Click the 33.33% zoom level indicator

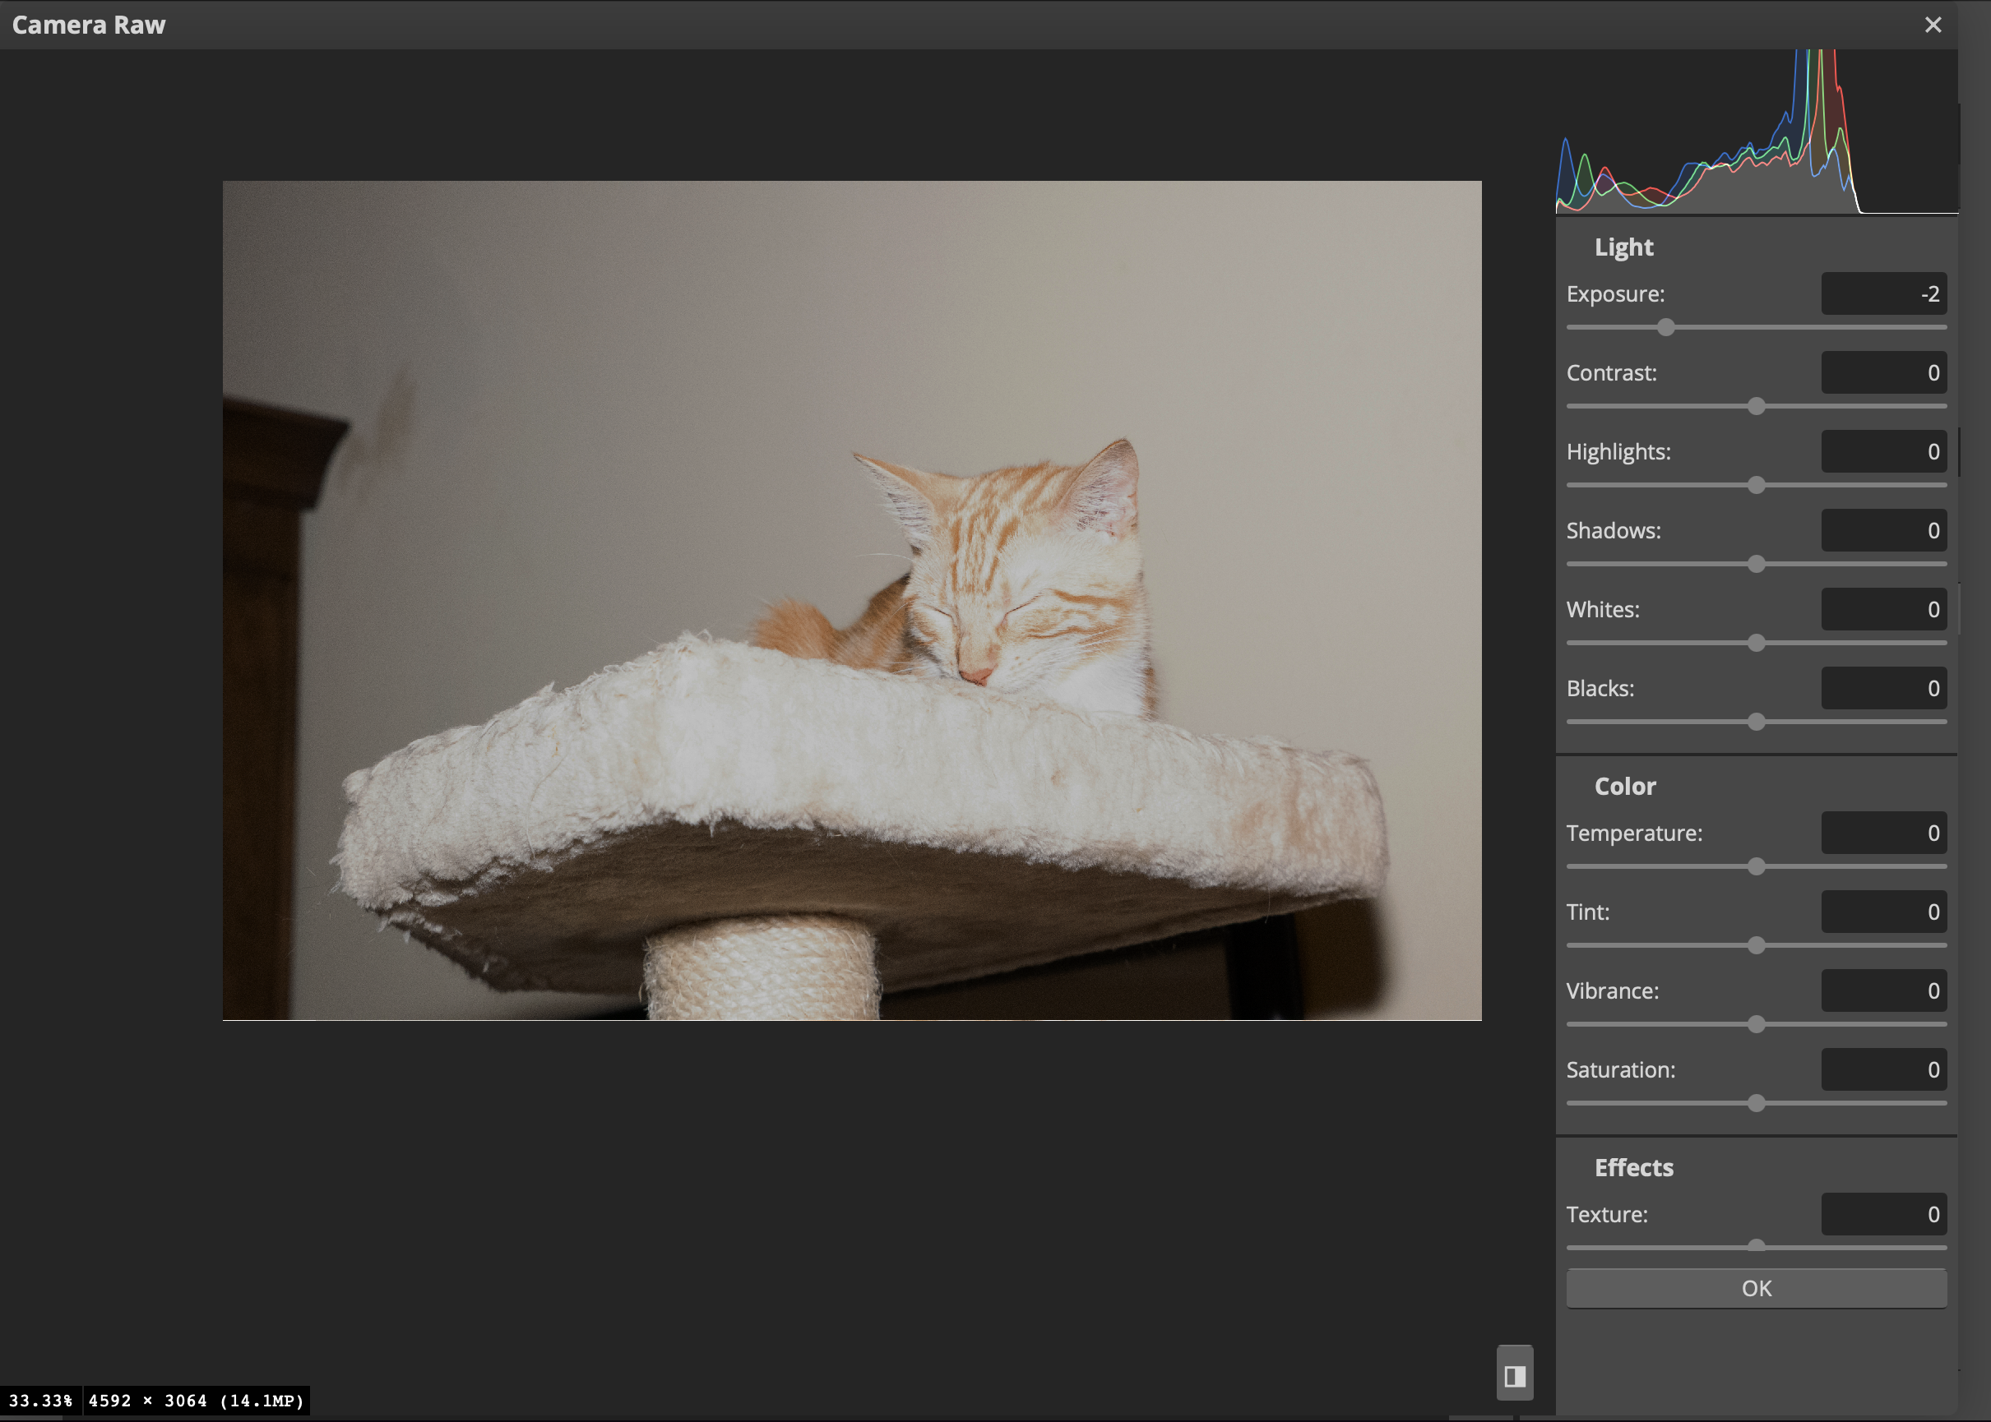(41, 1401)
